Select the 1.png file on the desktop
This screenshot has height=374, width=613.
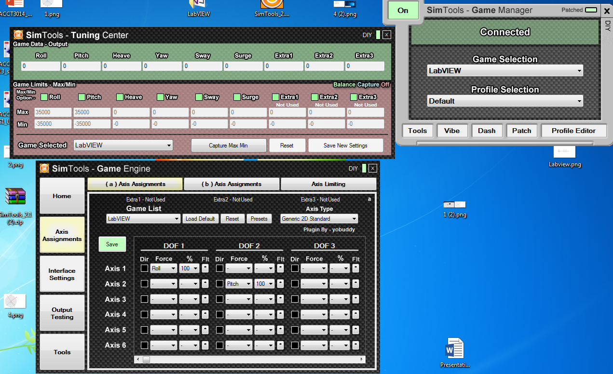pos(52,8)
